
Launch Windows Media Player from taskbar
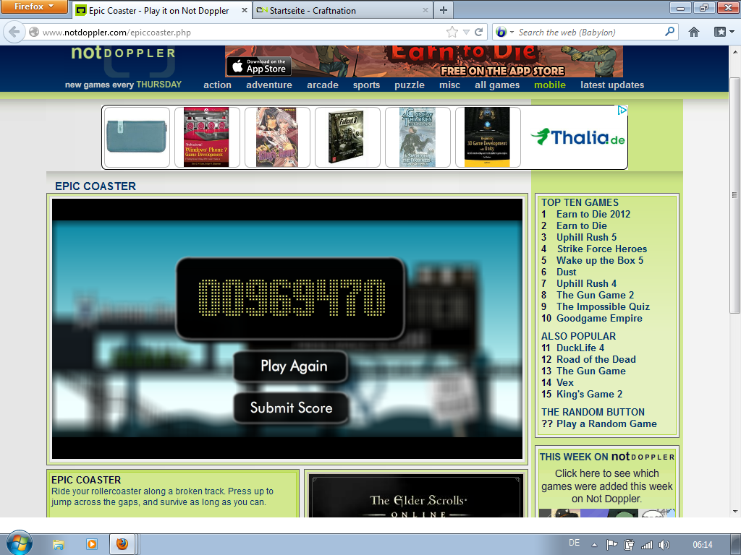92,544
